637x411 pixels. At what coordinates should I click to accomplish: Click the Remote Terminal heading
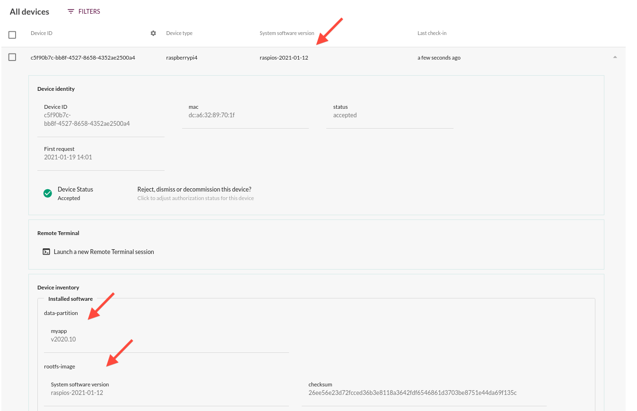click(x=58, y=233)
